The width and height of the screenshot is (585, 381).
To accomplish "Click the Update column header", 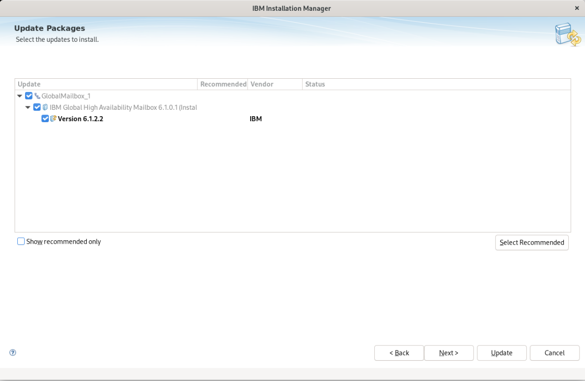I will 106,84.
